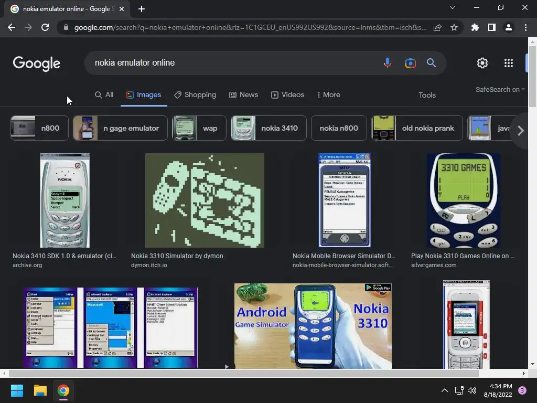This screenshot has width=537, height=403.
Task: Filter by n800 chip
Action: click(x=39, y=128)
